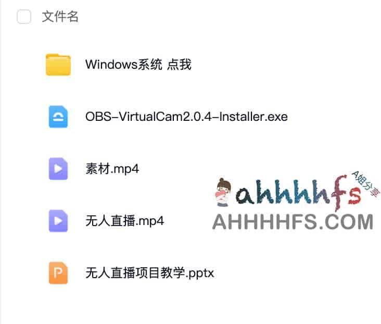Click the gray left pane border line

(x=1, y=162)
